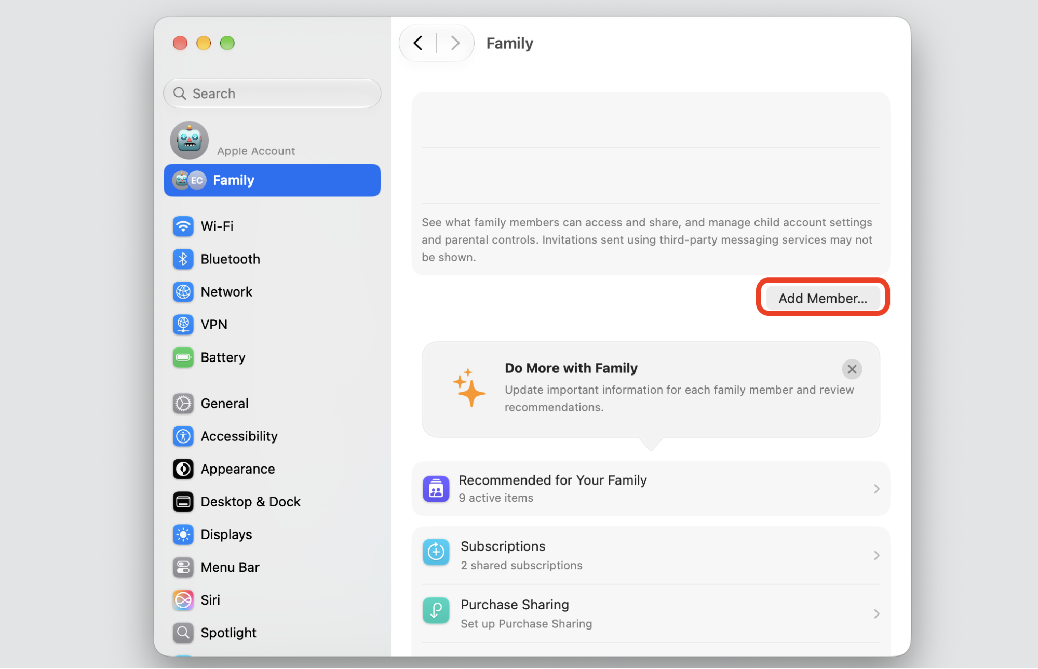Go back with the left arrow
1038x669 pixels.
418,43
